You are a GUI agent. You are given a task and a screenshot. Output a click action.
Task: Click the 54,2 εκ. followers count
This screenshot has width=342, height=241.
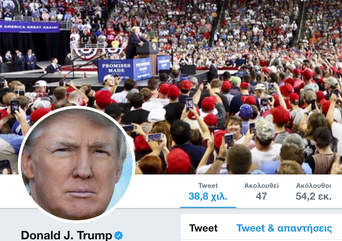click(314, 196)
